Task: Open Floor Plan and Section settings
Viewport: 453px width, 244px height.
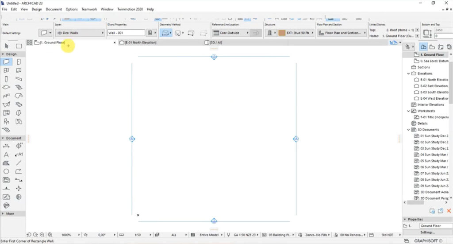Action: pyautogui.click(x=340, y=33)
